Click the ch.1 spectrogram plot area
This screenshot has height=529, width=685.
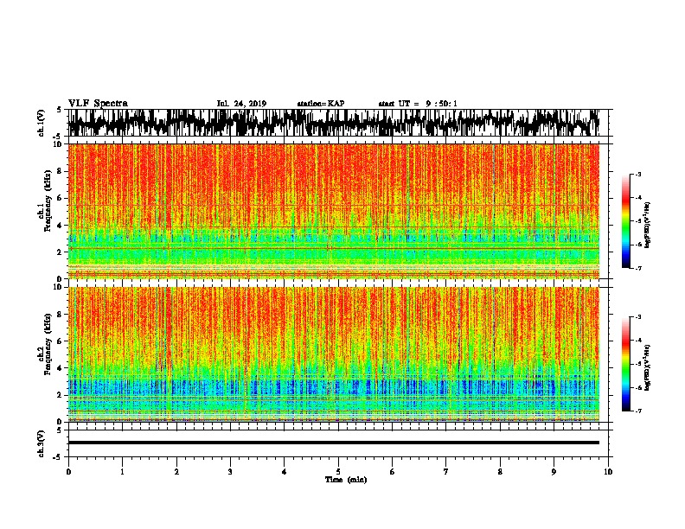click(x=334, y=211)
